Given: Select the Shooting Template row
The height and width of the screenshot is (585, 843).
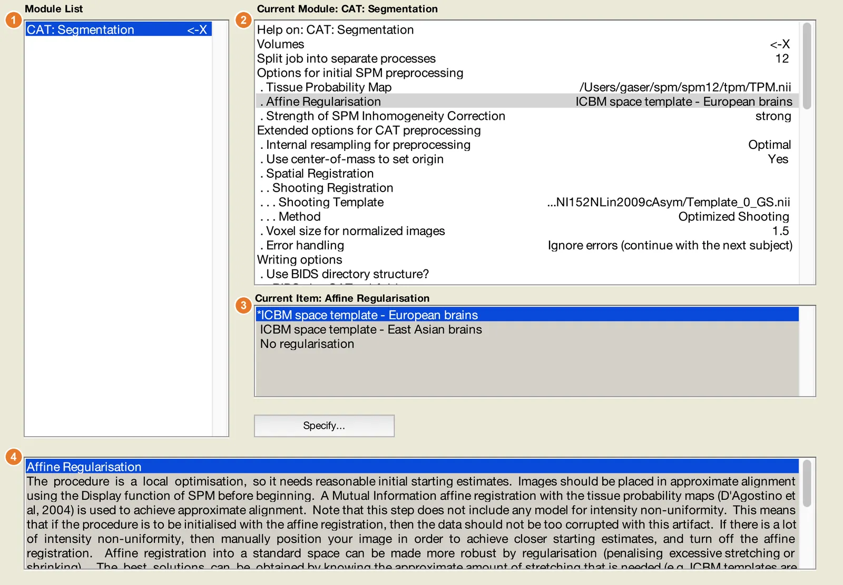Looking at the screenshot, I should (x=527, y=203).
